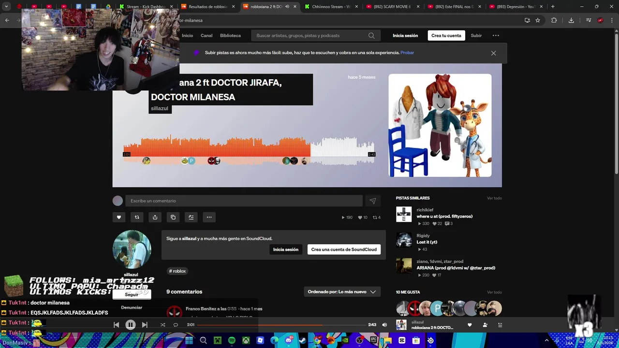Click the Probar link in the banner
Screen dimensions: 619x348
tap(407, 53)
